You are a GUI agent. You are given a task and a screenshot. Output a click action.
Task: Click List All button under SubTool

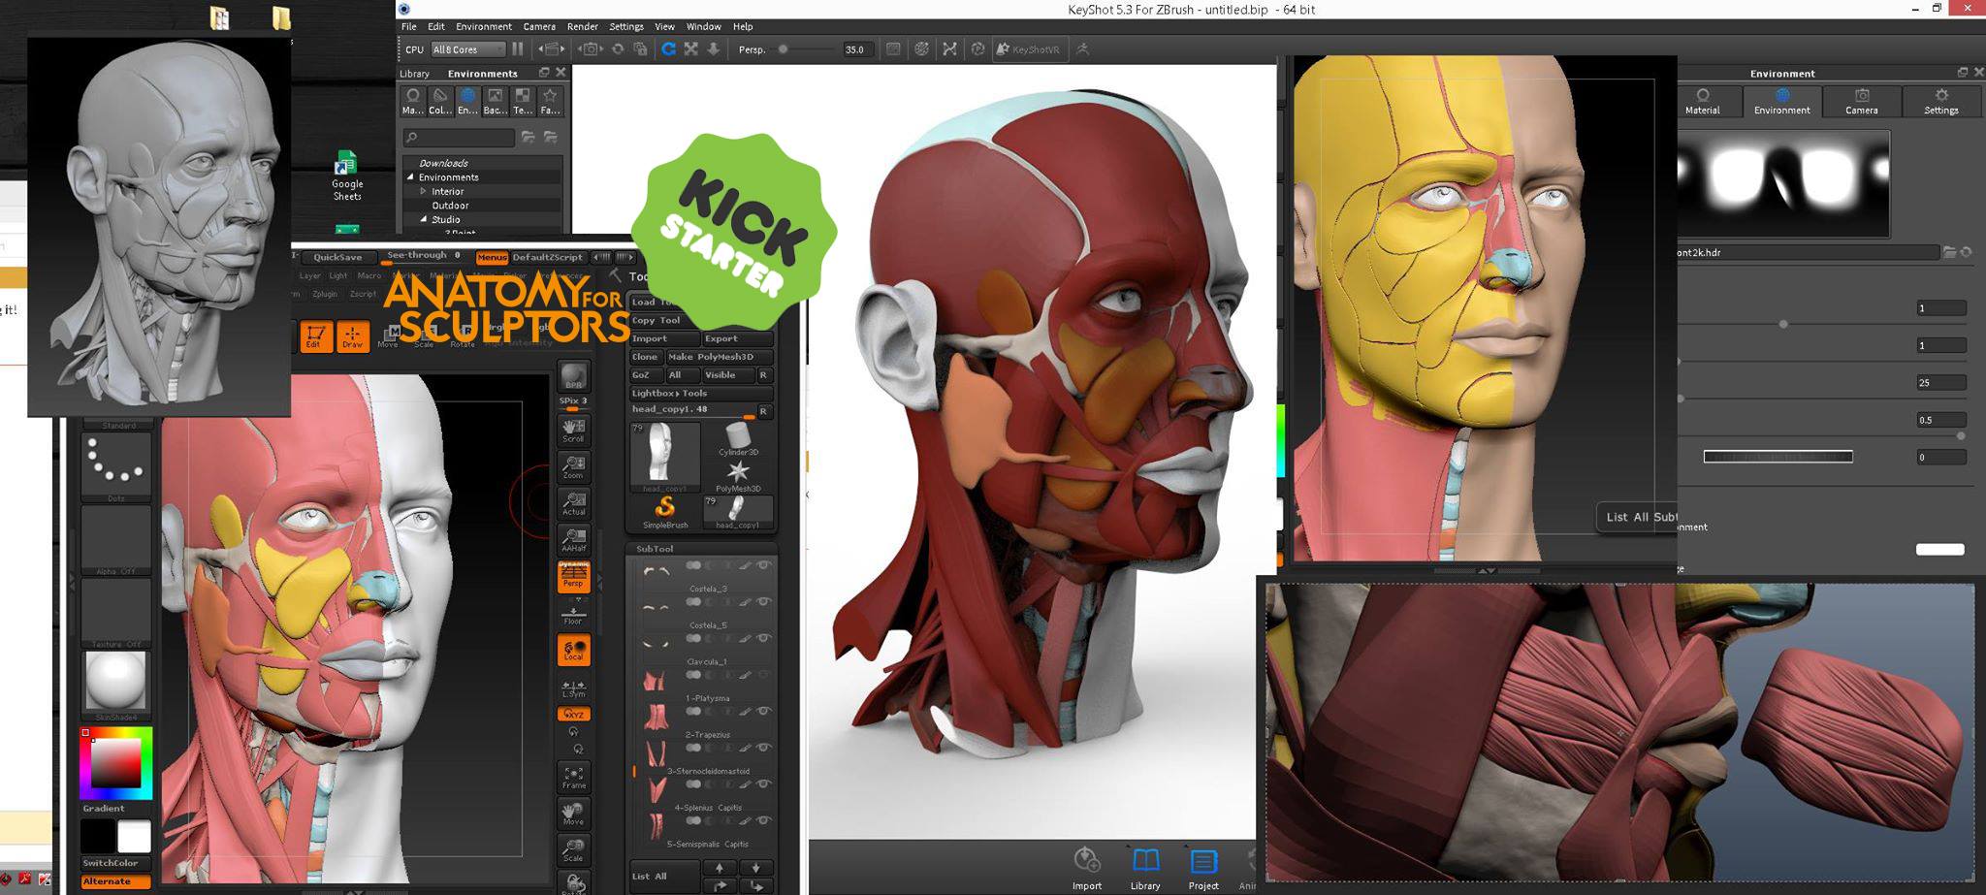coord(664,876)
